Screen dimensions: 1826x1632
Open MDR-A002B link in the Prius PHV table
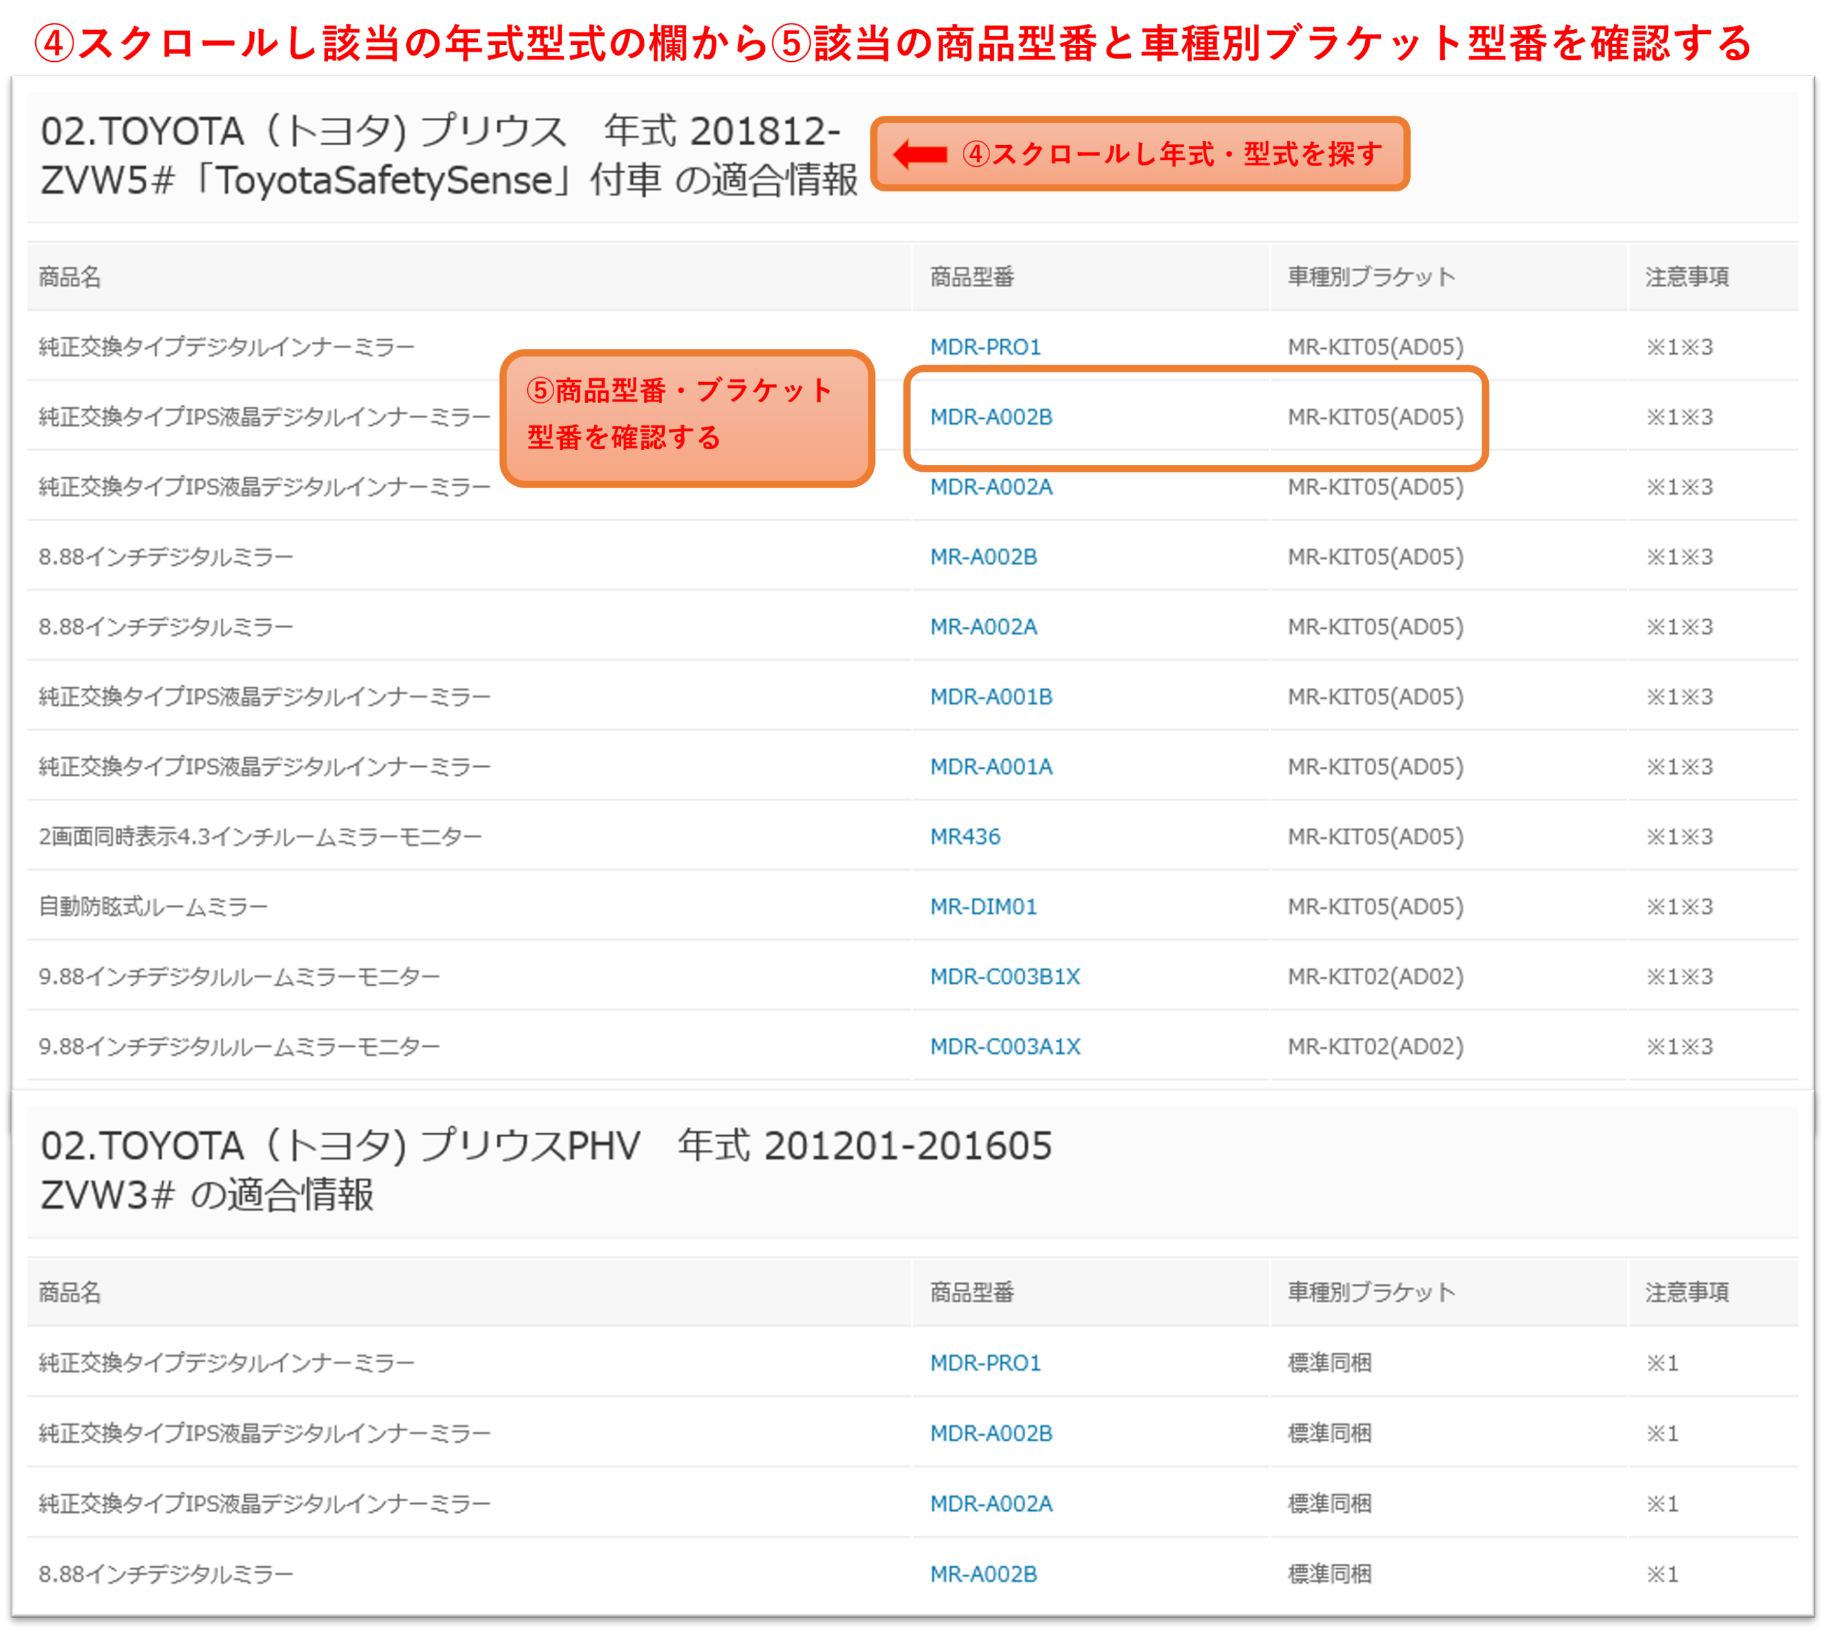pyautogui.click(x=991, y=1433)
